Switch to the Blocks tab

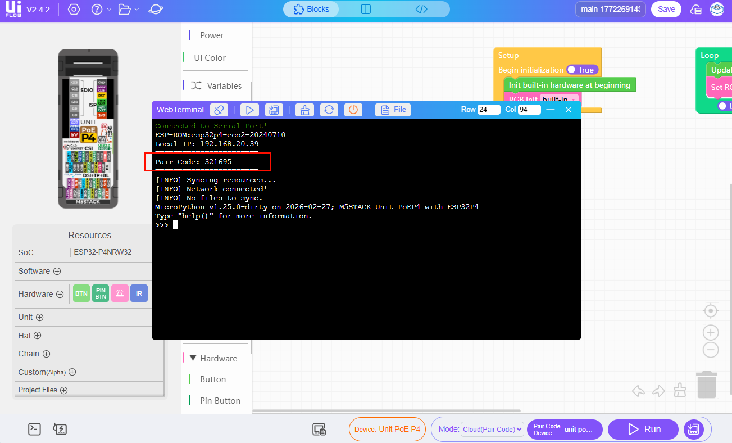[x=311, y=10]
